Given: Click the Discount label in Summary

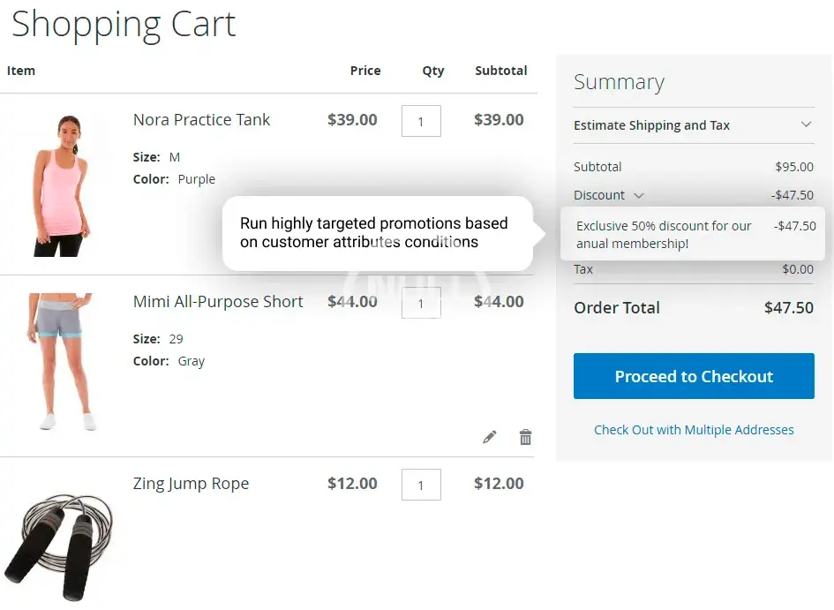Looking at the screenshot, I should 599,195.
